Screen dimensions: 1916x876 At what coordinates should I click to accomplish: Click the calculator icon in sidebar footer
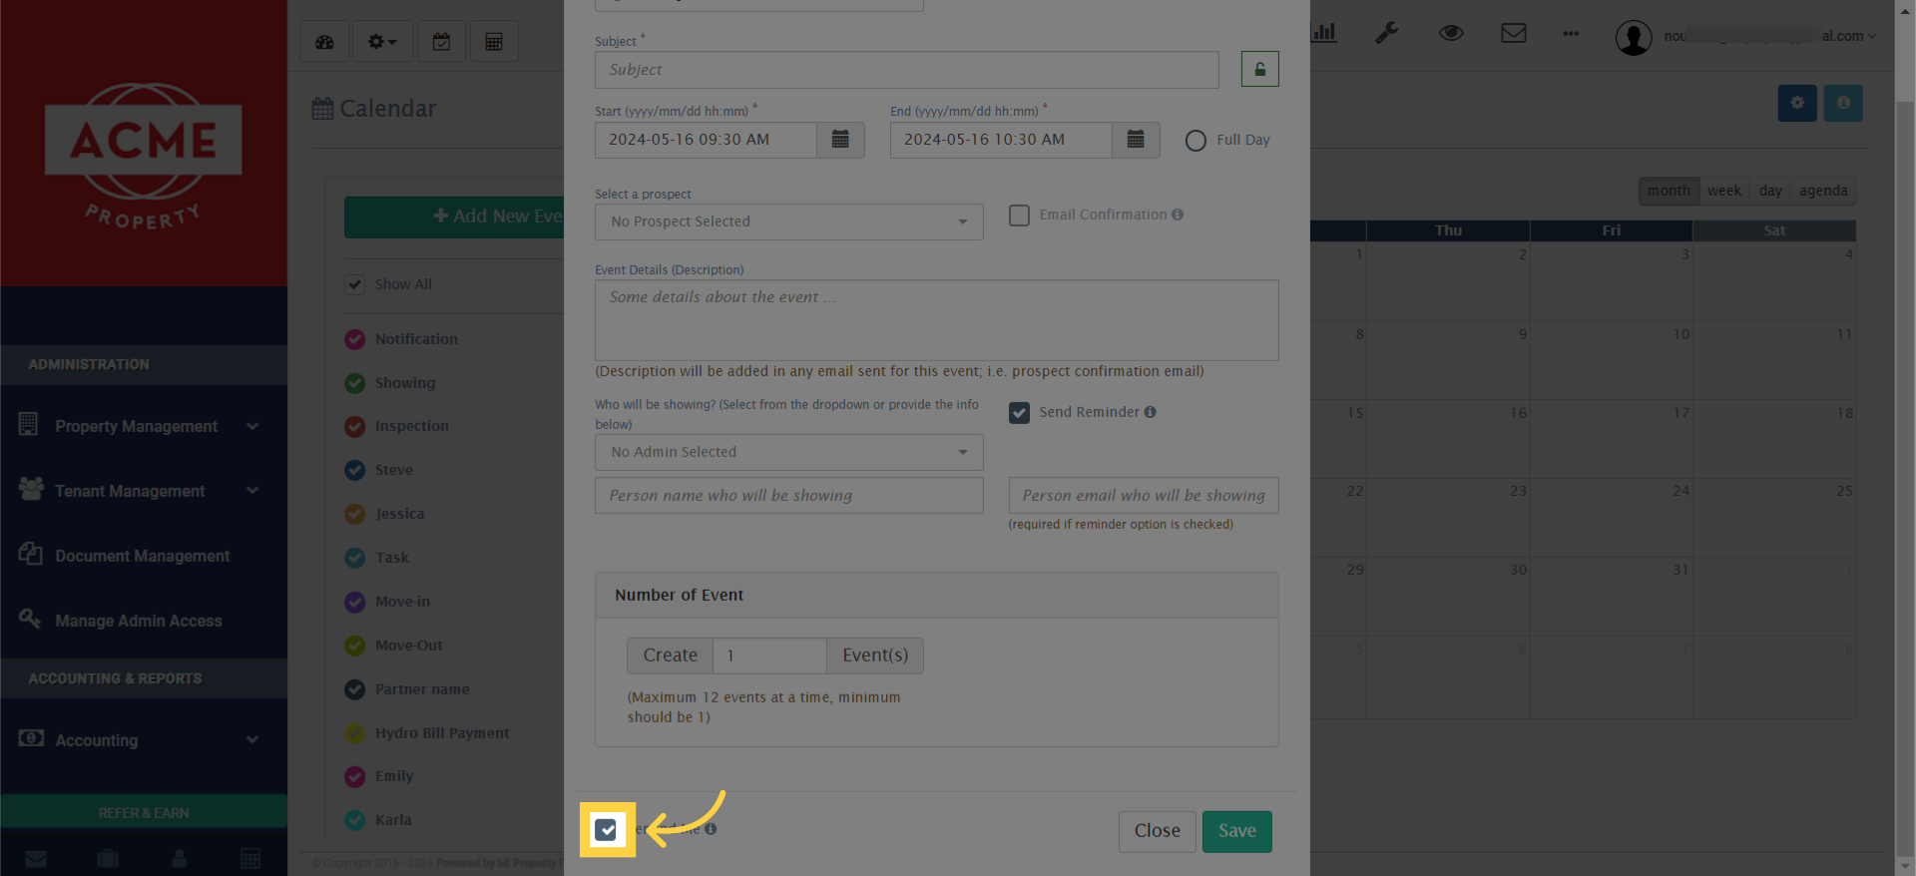(x=250, y=858)
